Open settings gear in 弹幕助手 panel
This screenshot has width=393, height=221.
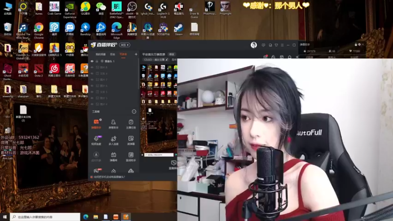pos(359,44)
